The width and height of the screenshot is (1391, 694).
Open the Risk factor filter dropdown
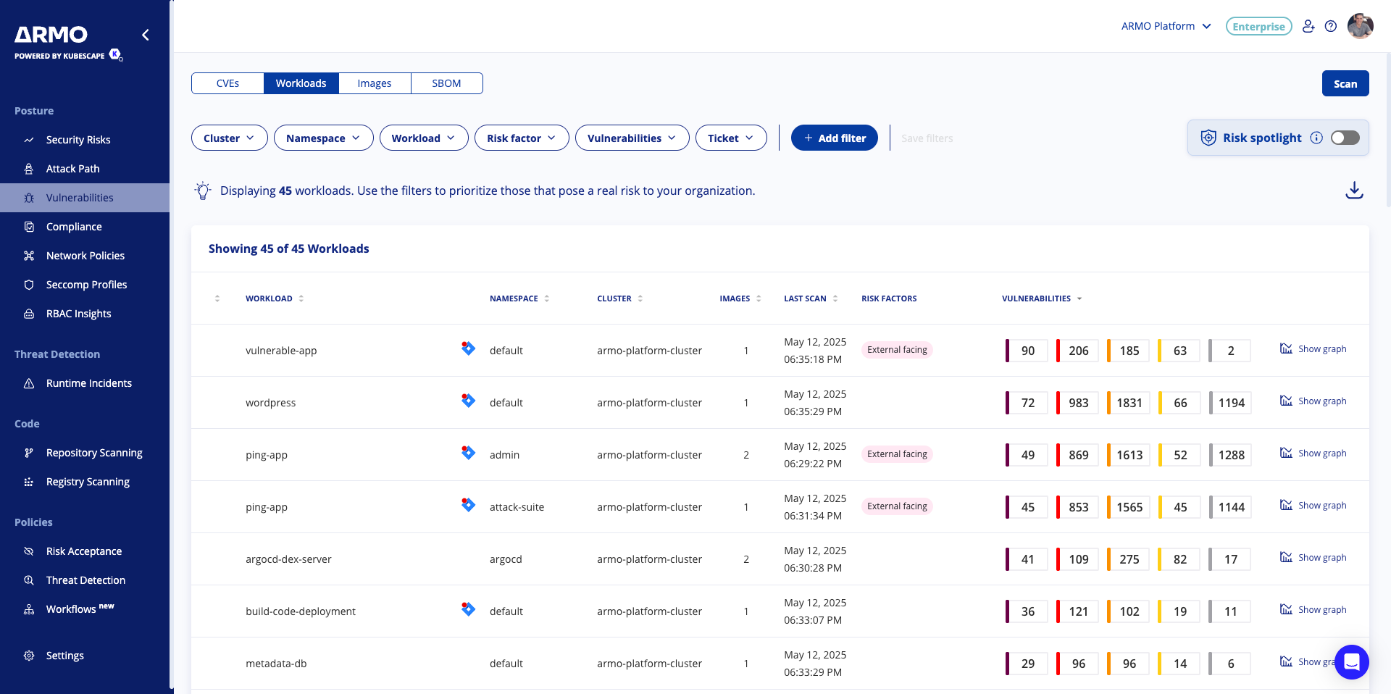pyautogui.click(x=522, y=138)
